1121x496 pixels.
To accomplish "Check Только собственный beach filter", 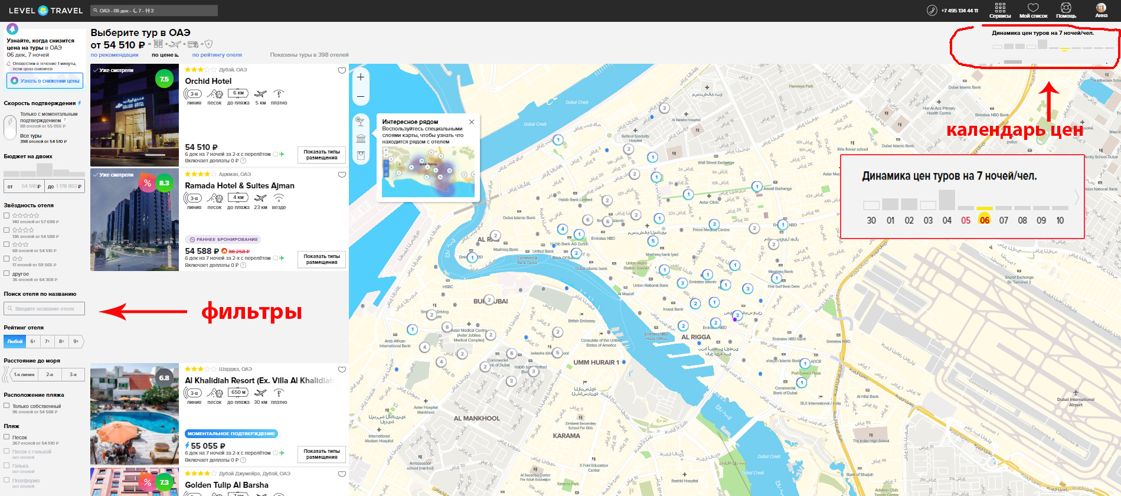I will [6, 406].
